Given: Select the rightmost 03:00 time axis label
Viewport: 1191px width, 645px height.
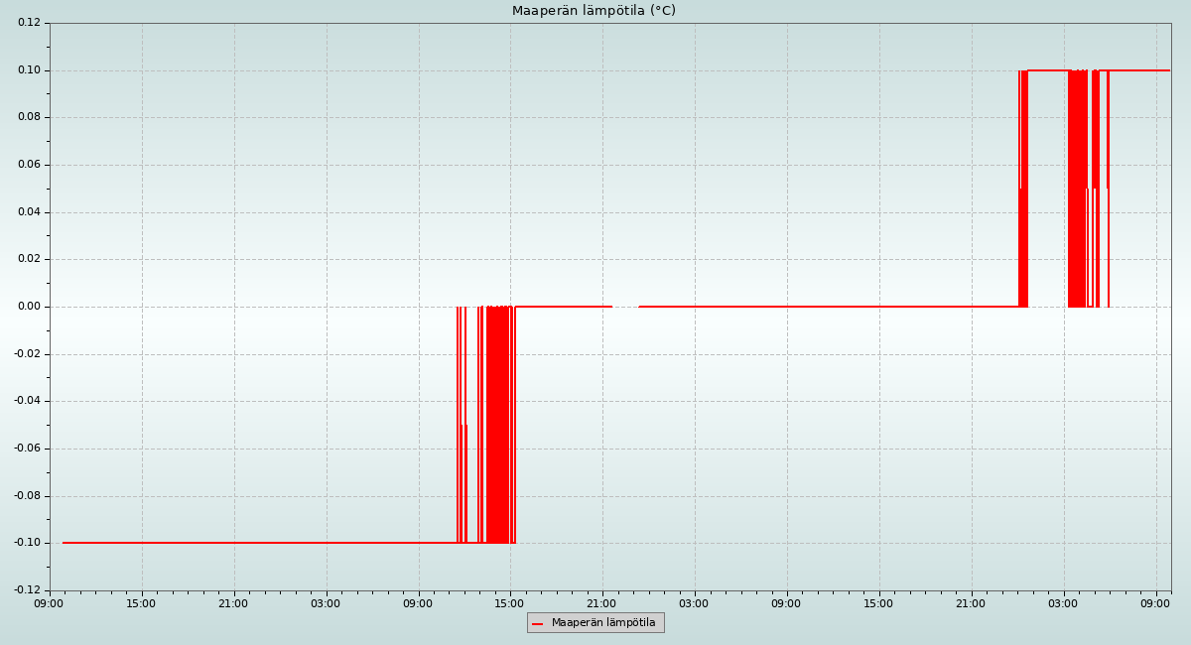Looking at the screenshot, I should [1064, 603].
